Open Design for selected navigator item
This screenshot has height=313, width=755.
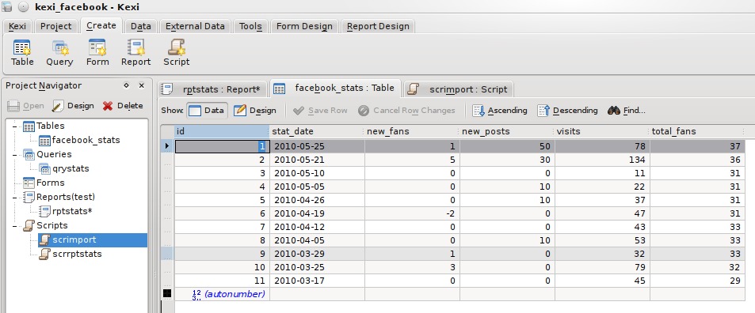tap(73, 106)
